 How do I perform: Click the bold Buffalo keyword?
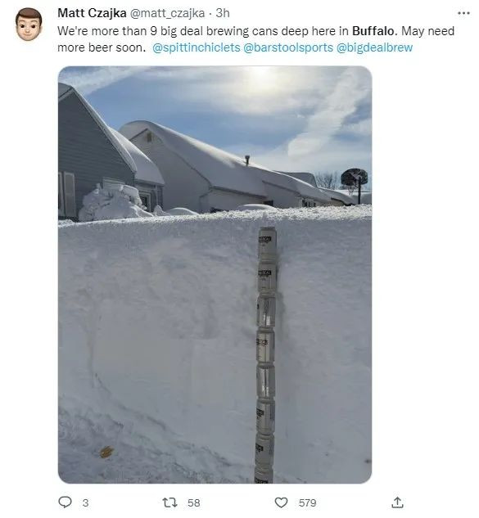tap(373, 31)
